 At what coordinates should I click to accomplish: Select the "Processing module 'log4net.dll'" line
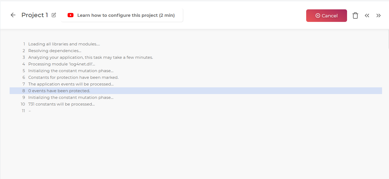pos(62,64)
